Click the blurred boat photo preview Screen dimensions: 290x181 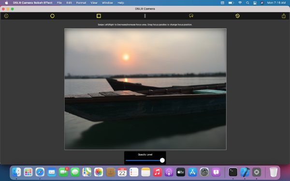(x=145, y=89)
